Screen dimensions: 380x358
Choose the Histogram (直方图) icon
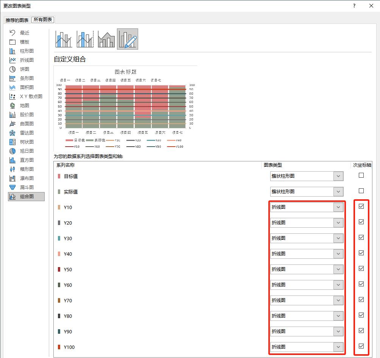coord(12,160)
